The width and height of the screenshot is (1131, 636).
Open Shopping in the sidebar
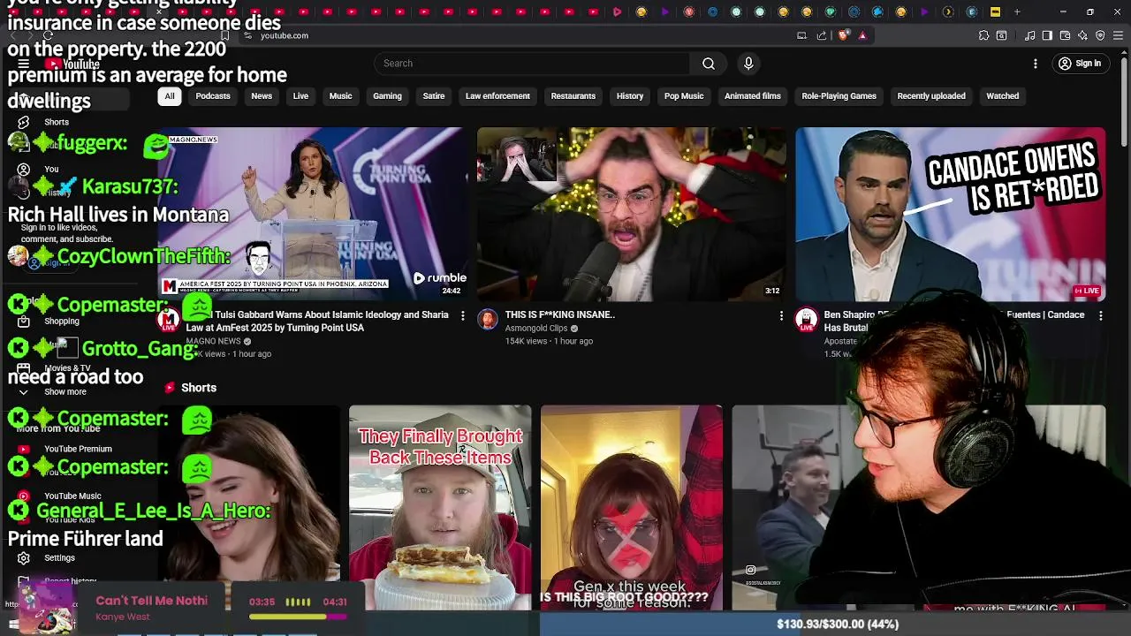62,322
